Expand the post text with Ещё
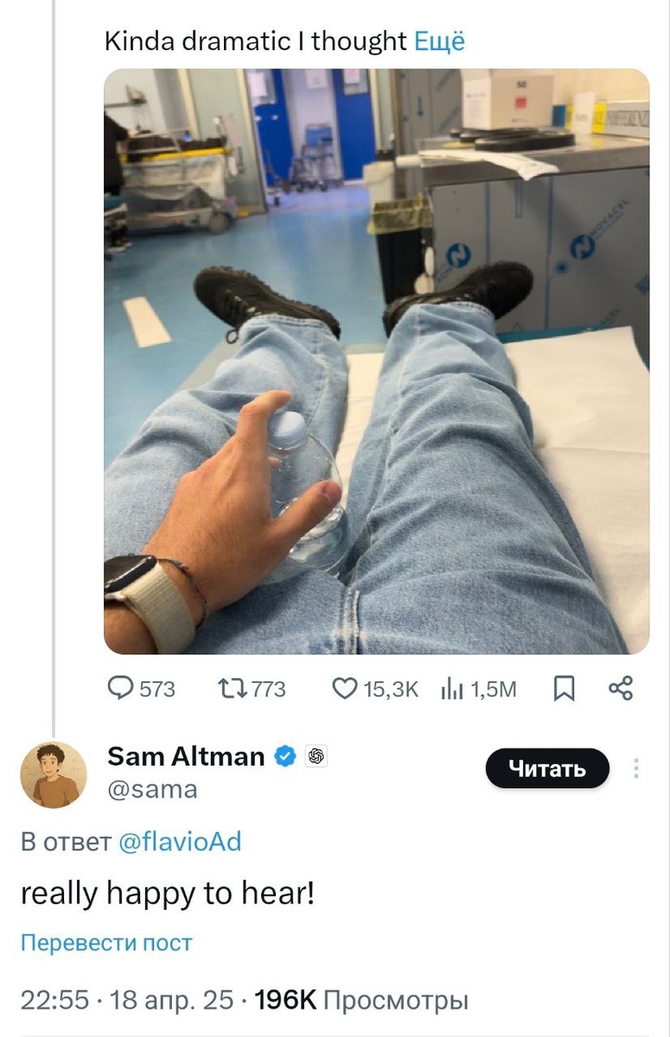Screen dimensions: 670x1037 (439, 41)
